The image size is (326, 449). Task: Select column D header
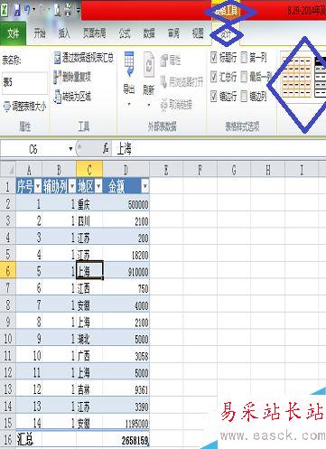126,170
